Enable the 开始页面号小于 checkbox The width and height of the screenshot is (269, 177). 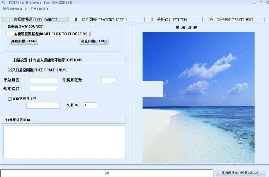click(10, 99)
